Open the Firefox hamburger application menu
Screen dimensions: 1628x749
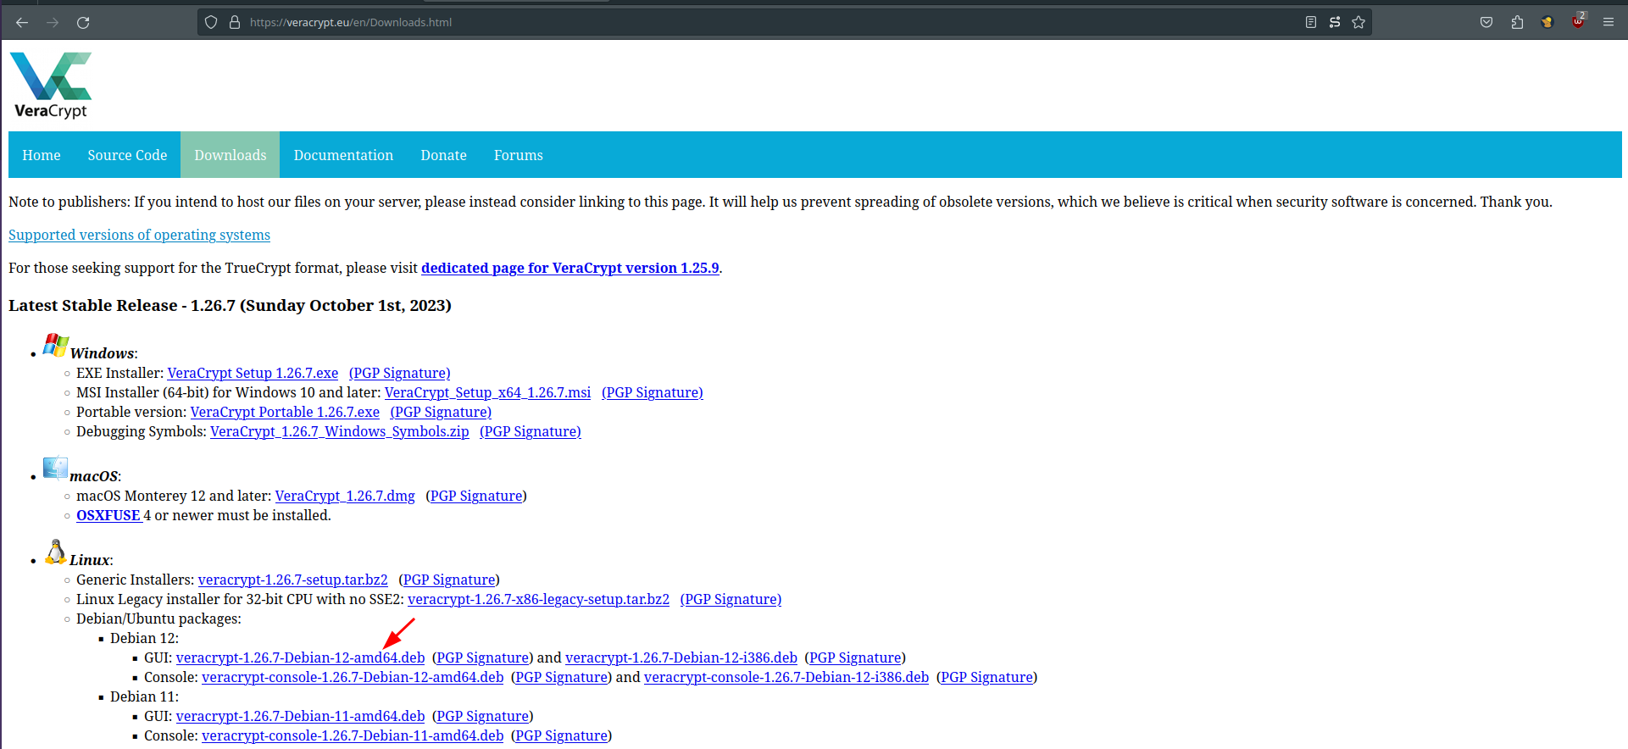pos(1609,22)
